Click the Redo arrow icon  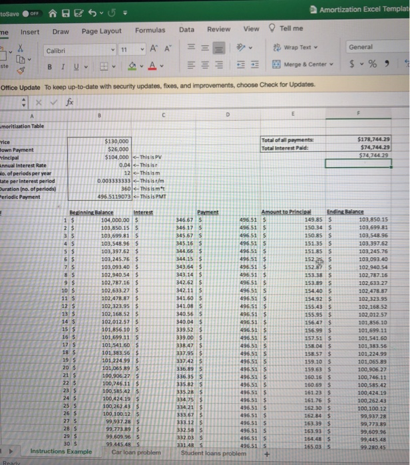112,13
